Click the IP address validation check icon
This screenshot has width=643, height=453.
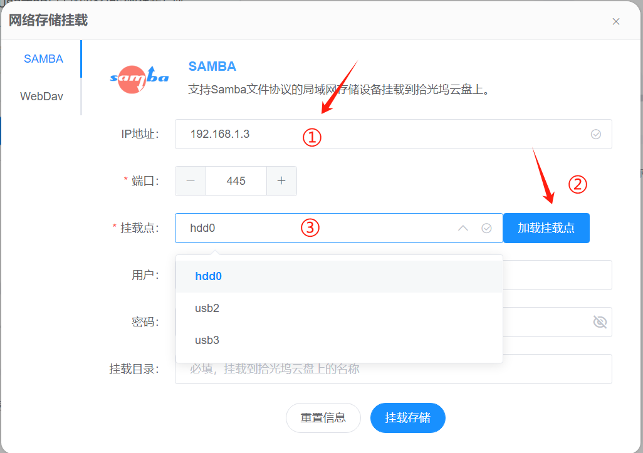(x=596, y=134)
